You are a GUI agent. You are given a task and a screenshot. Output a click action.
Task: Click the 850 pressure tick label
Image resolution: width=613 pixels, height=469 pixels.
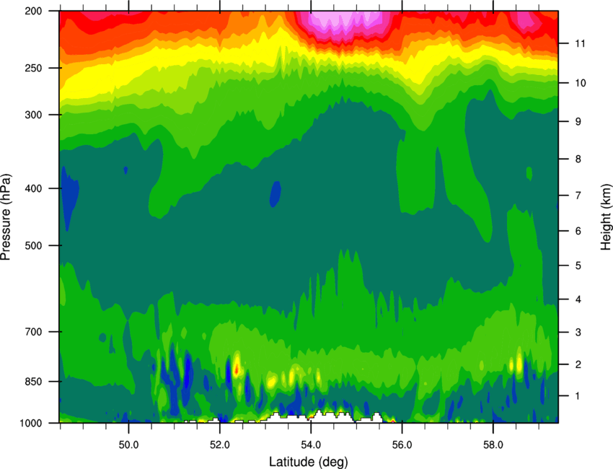pyautogui.click(x=33, y=382)
